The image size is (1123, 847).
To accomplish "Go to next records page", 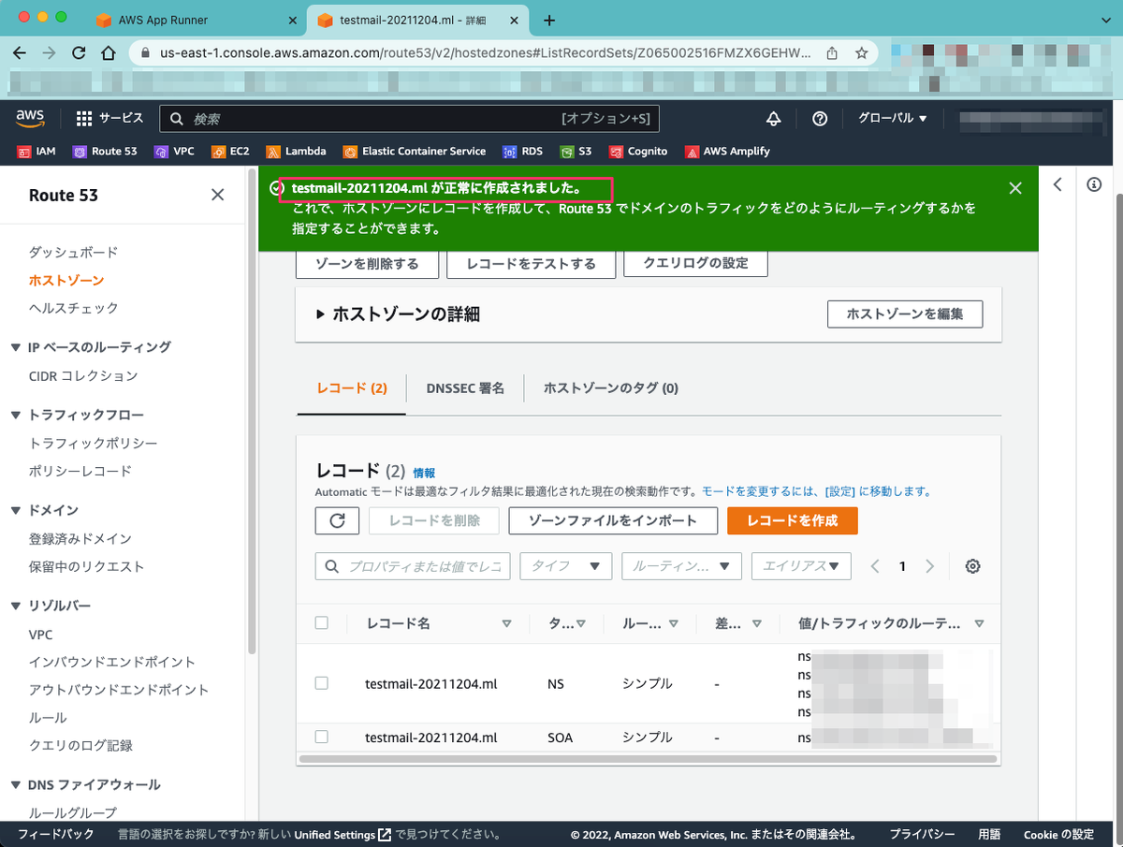I will [x=929, y=566].
